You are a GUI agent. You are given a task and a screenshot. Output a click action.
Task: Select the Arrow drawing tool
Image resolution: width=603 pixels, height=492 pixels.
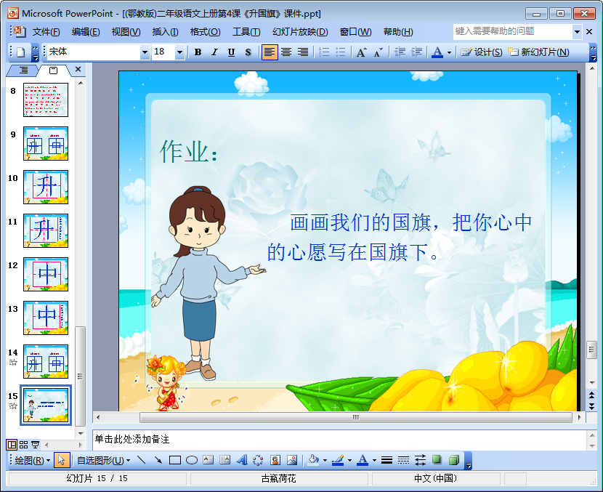158,460
